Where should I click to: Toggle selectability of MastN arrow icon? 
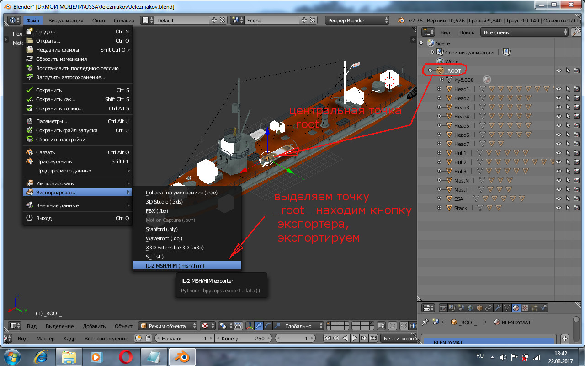pyautogui.click(x=568, y=180)
